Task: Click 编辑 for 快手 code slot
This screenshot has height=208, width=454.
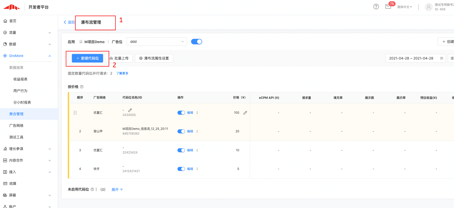Action: (x=190, y=169)
